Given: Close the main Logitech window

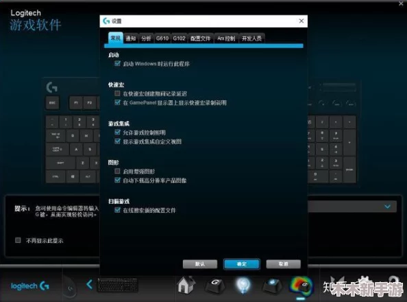Looking at the screenshot, I should (x=401, y=3).
